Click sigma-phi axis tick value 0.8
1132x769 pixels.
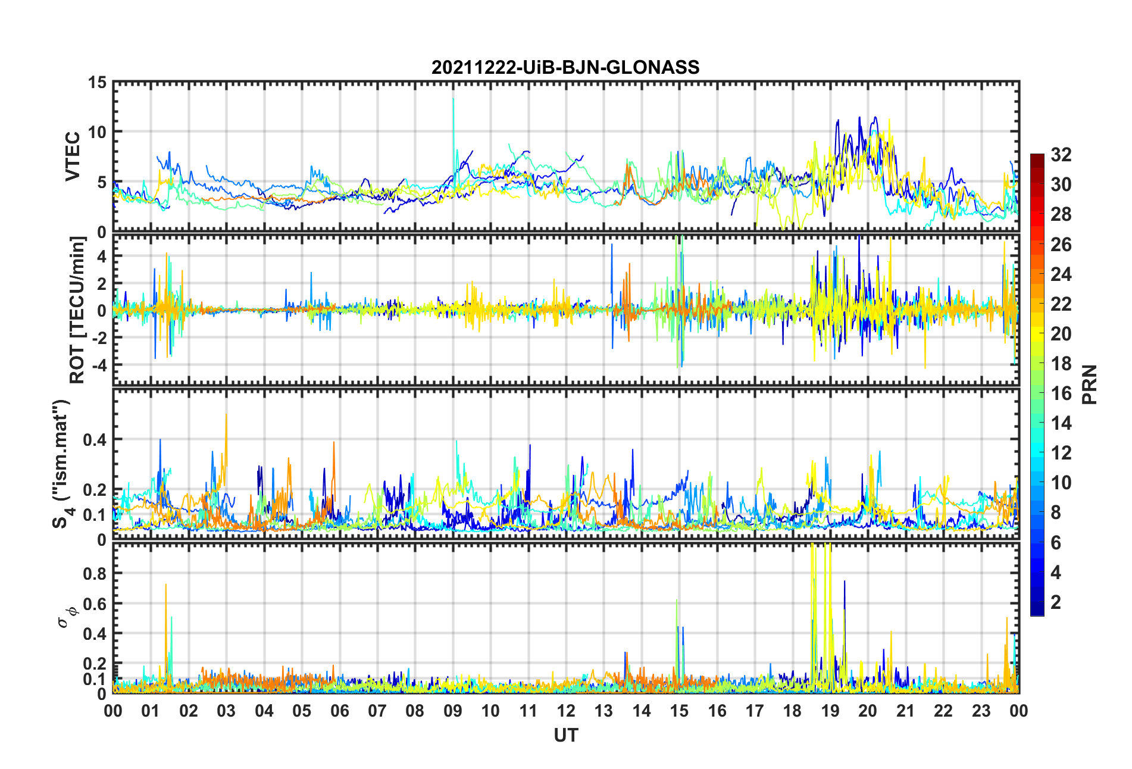tap(95, 574)
